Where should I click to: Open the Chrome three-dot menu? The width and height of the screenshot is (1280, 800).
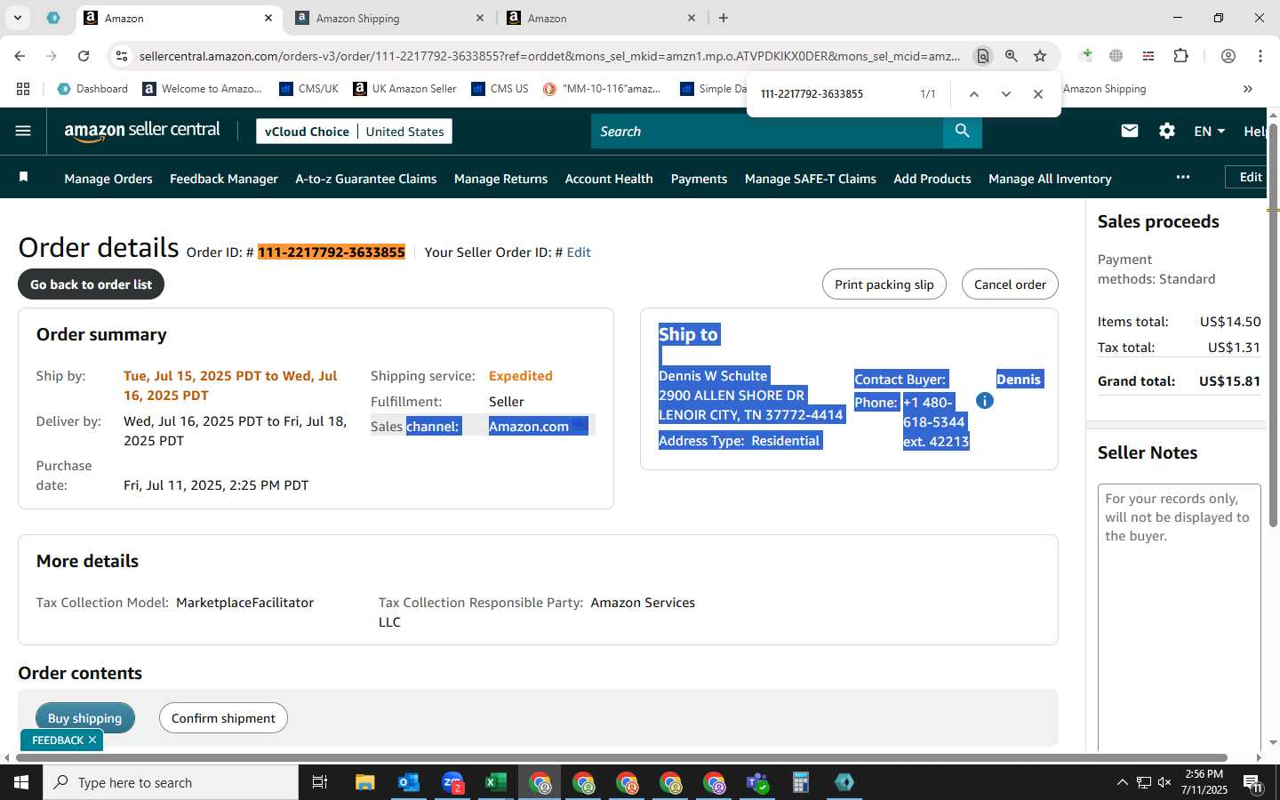pyautogui.click(x=1260, y=56)
